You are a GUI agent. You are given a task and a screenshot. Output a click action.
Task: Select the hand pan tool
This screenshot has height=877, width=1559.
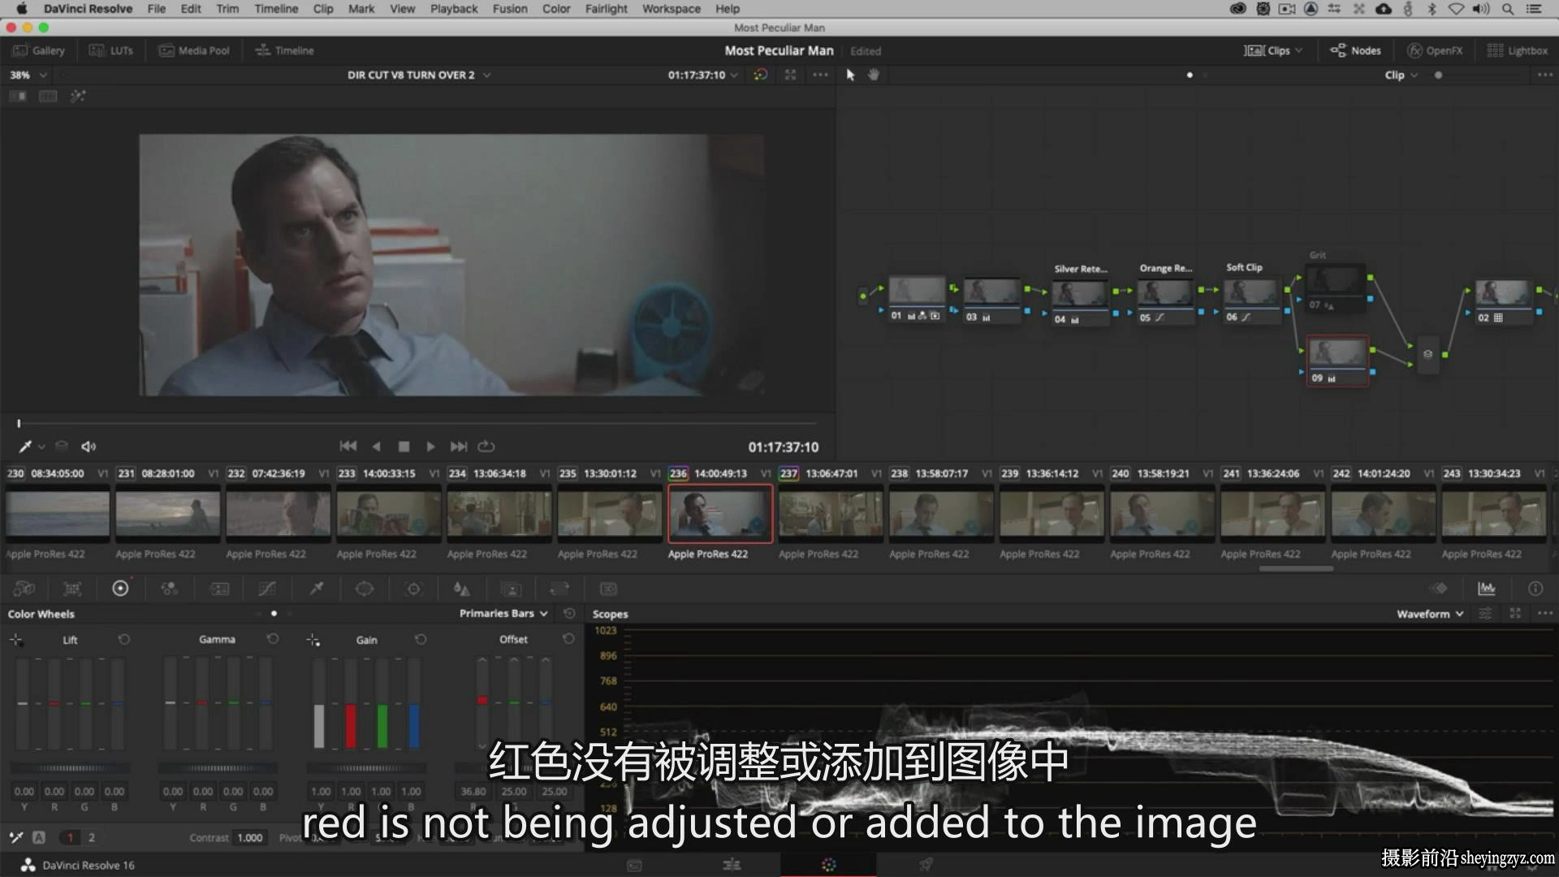tap(874, 75)
